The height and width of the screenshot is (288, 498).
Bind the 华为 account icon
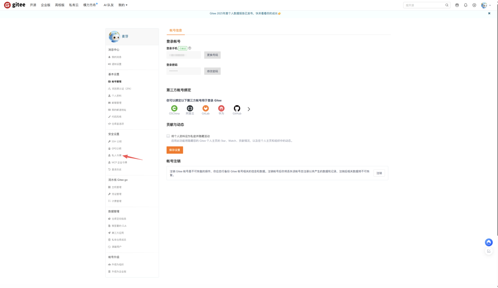click(x=221, y=108)
